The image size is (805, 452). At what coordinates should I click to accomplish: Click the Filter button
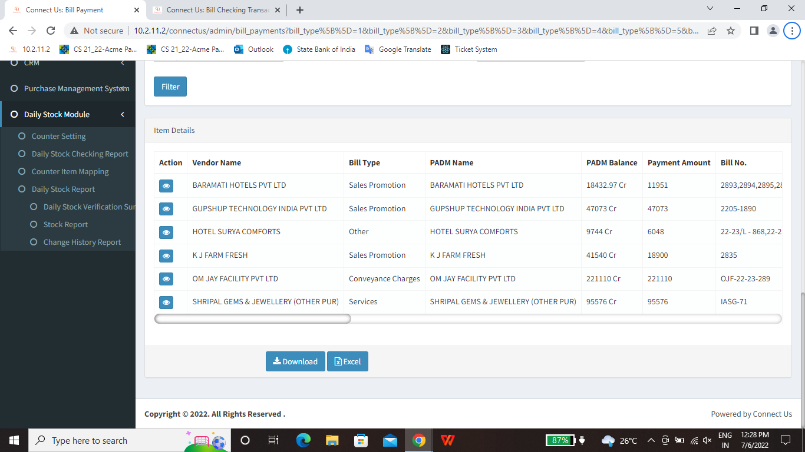coord(170,87)
